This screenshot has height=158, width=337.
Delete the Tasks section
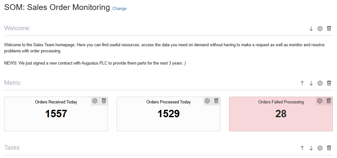point(329,148)
